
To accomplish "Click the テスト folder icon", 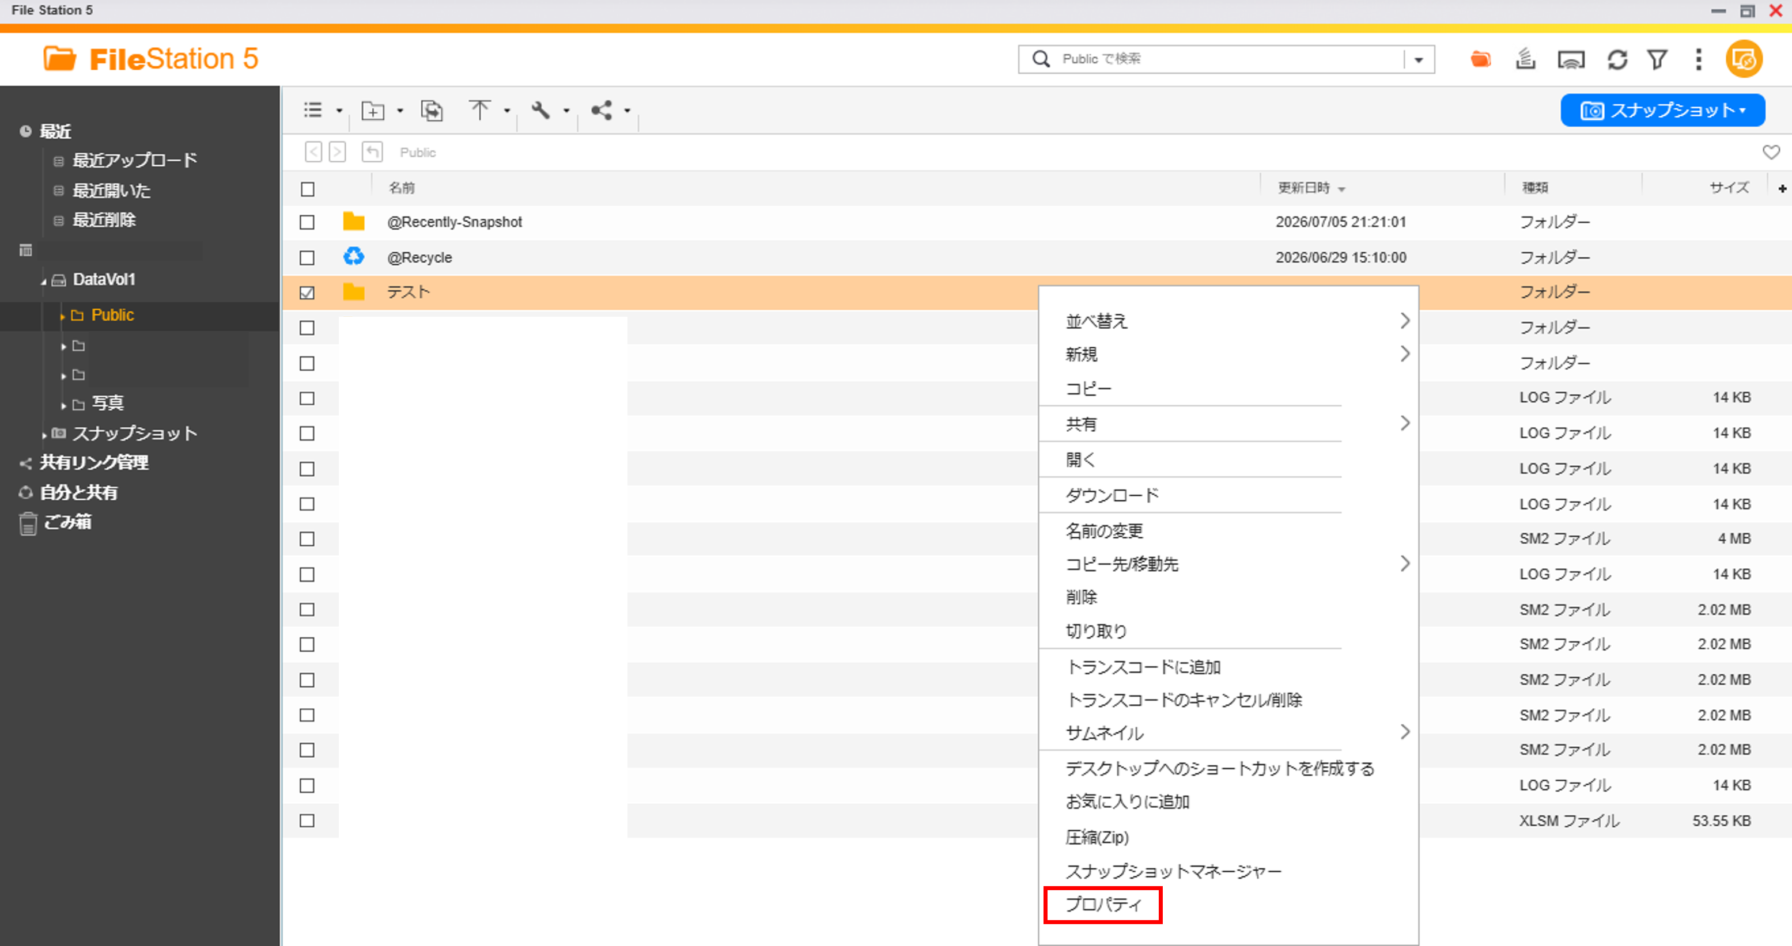I will click(353, 292).
